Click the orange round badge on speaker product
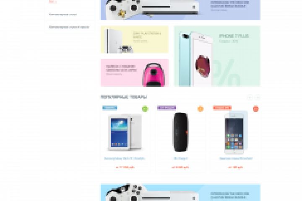The width and height of the screenshot is (302, 201). pyautogui.click(x=200, y=109)
